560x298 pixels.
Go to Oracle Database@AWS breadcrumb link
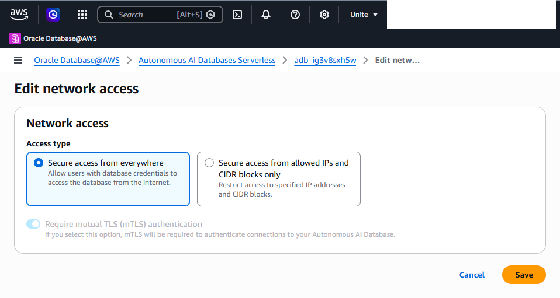click(x=77, y=60)
